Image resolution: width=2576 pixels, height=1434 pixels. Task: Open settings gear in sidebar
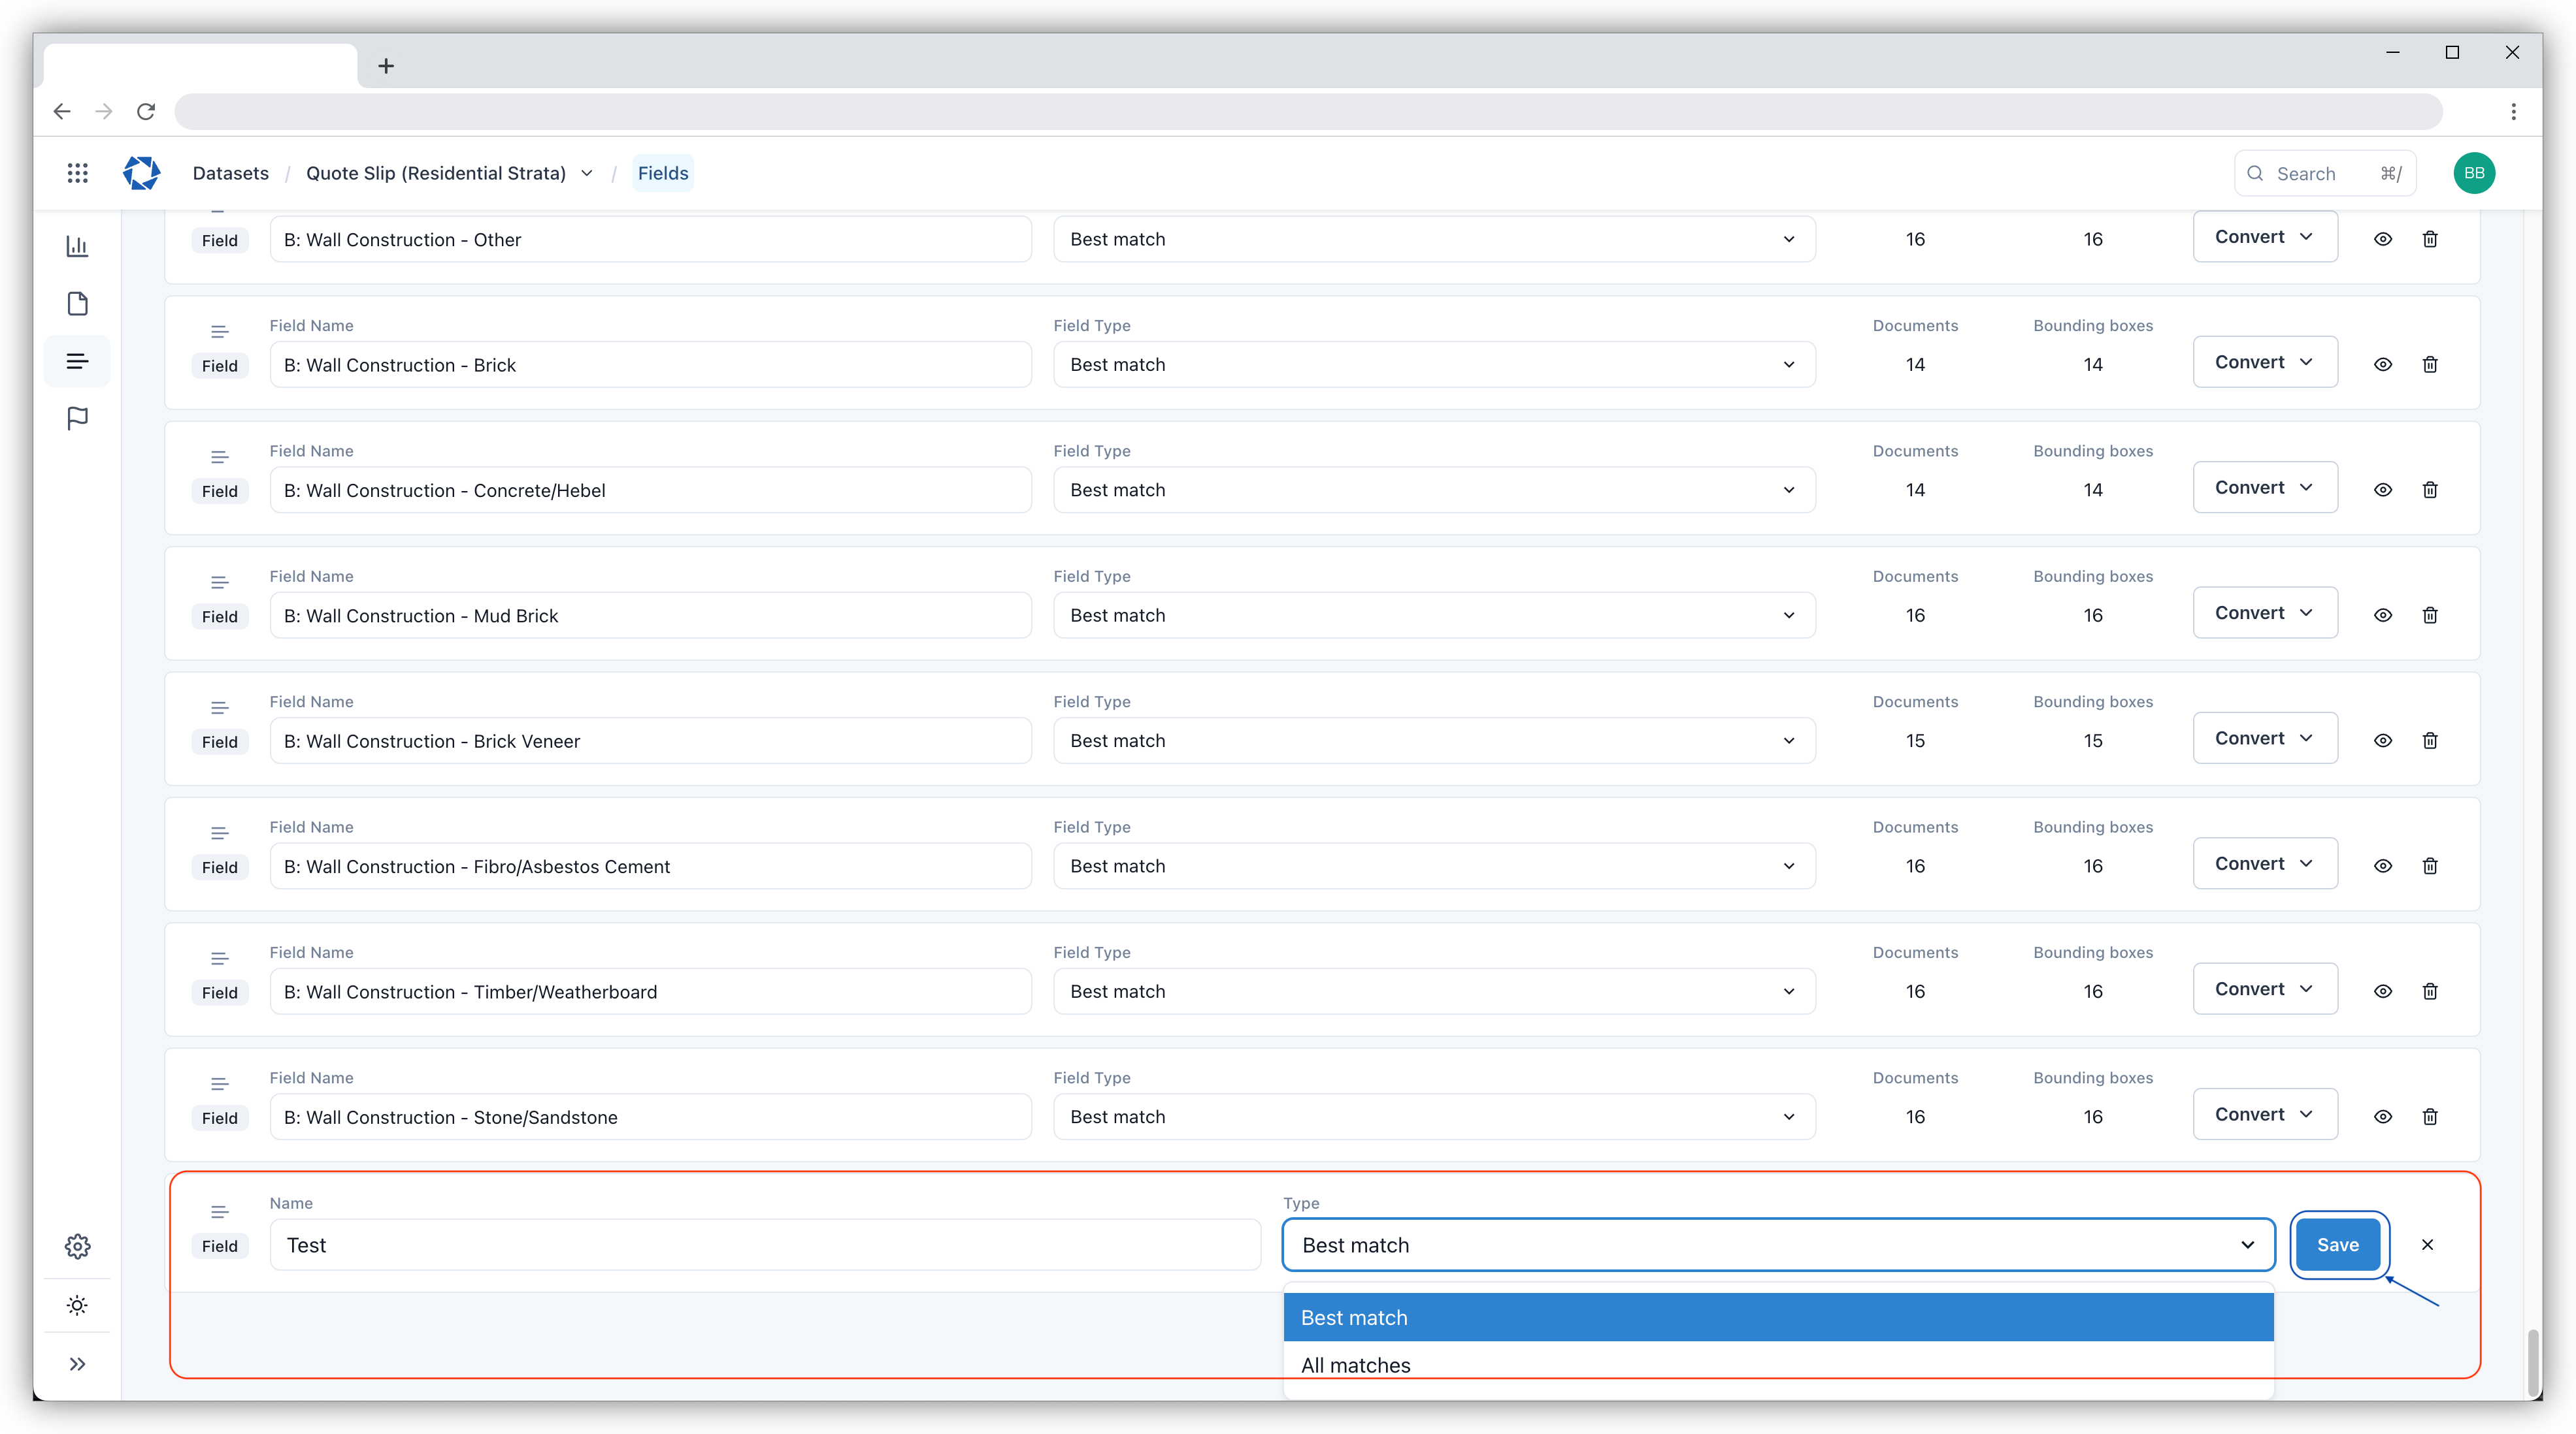coord(77,1246)
